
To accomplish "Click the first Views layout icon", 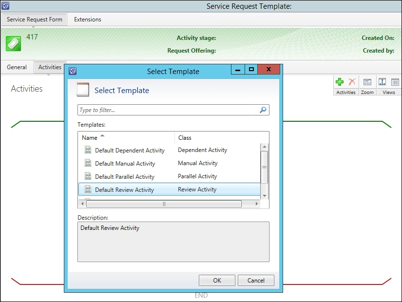I will point(382,82).
